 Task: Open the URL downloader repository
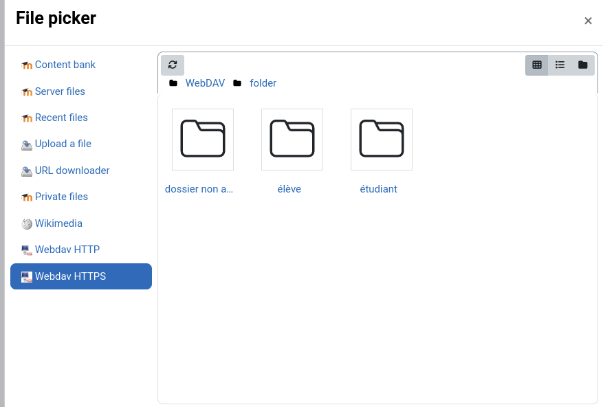(81, 170)
